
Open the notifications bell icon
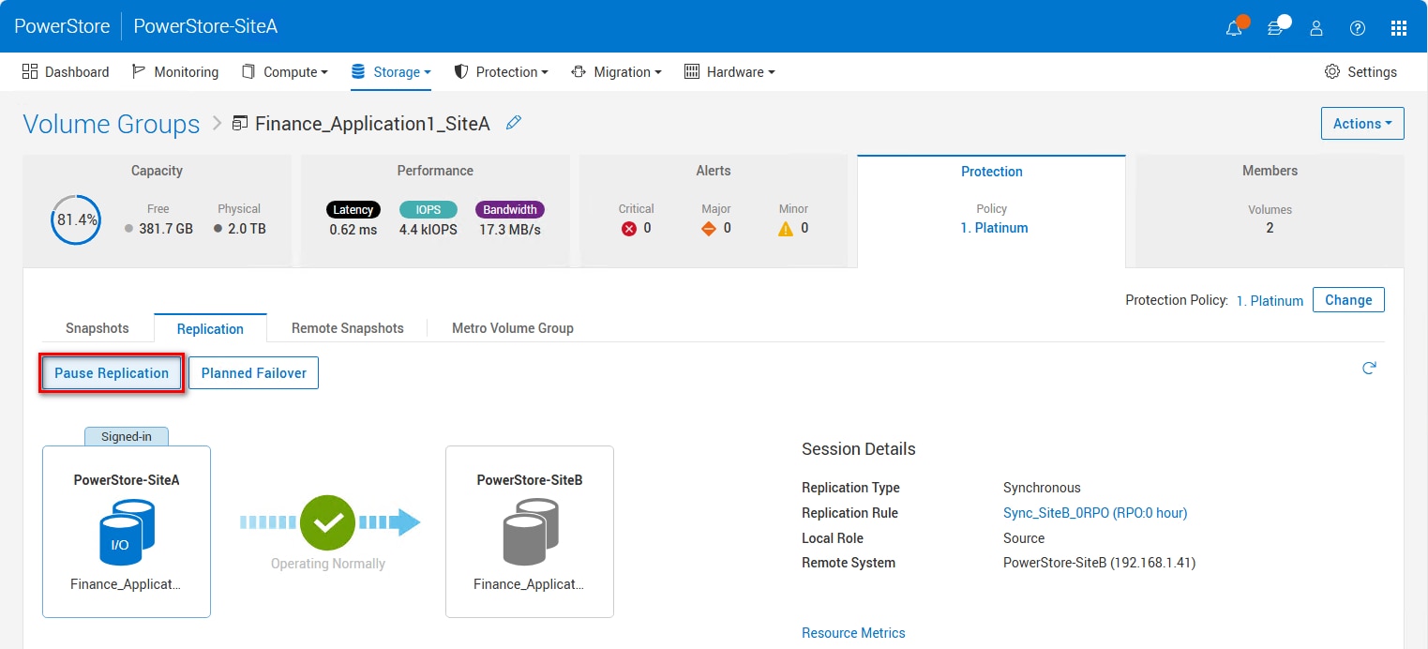[x=1235, y=27]
